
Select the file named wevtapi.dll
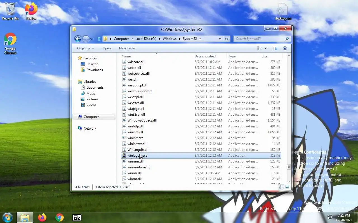pos(135,97)
